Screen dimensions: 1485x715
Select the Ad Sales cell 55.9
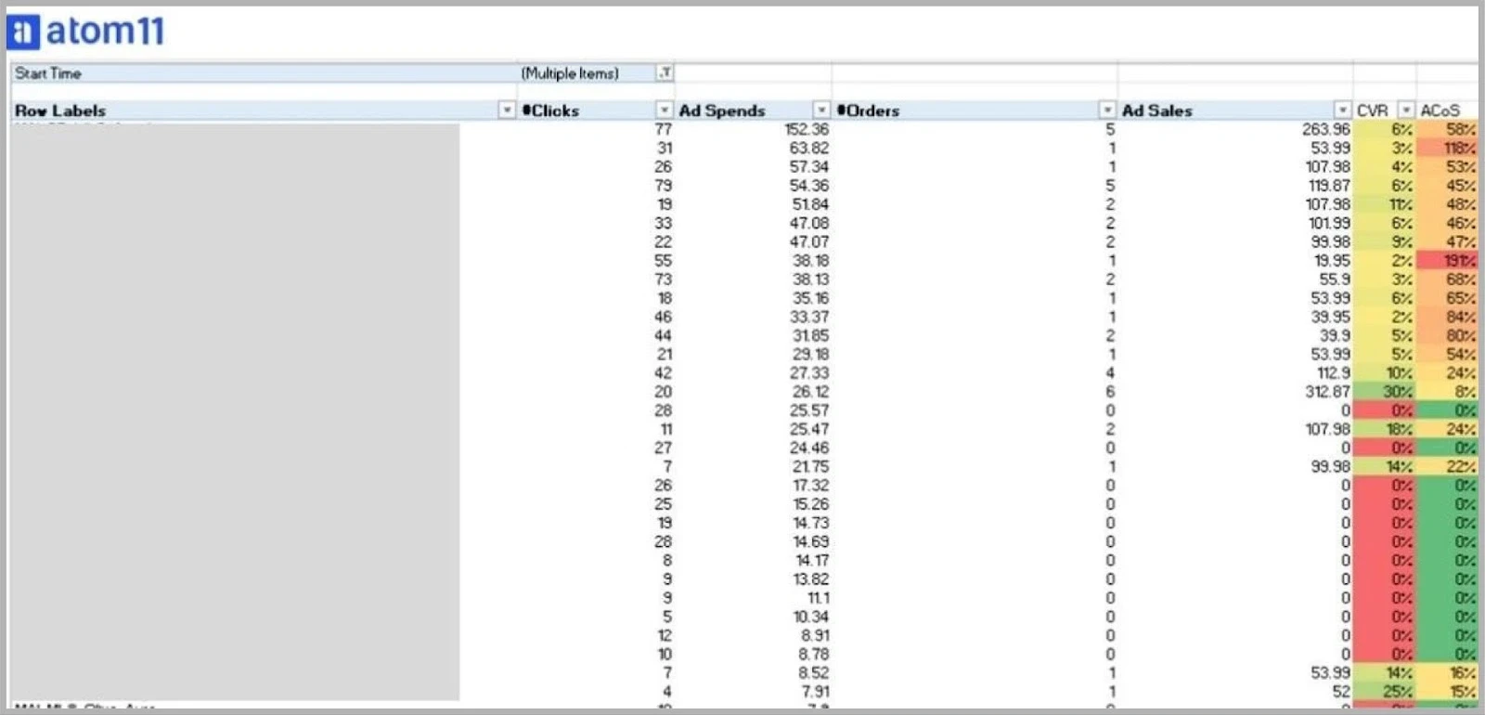click(x=1335, y=279)
